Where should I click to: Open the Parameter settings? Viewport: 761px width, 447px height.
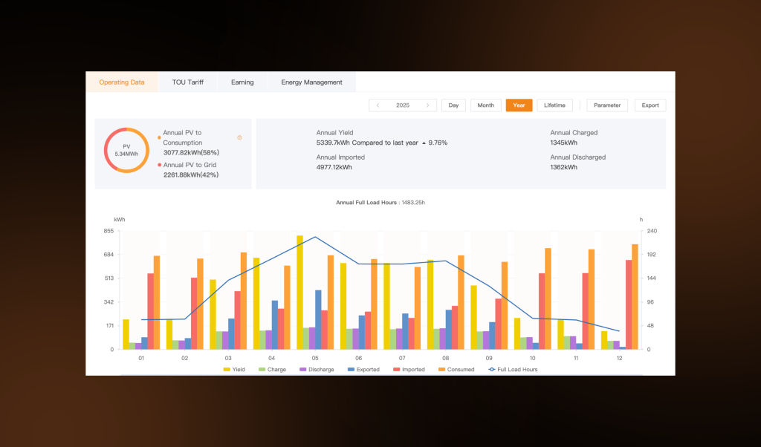coord(607,105)
